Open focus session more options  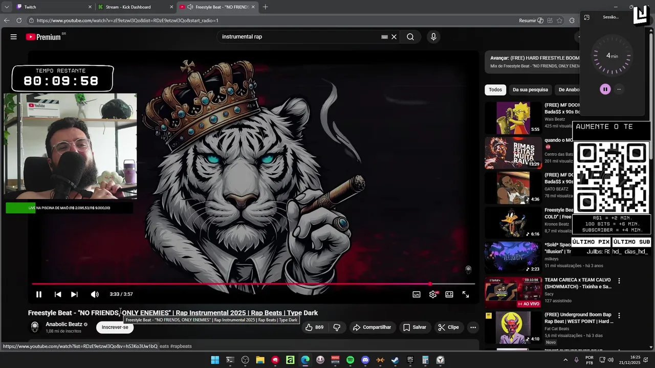tap(619, 89)
